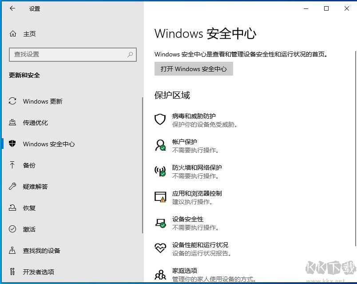Open 疑难解答 page

pos(36,187)
